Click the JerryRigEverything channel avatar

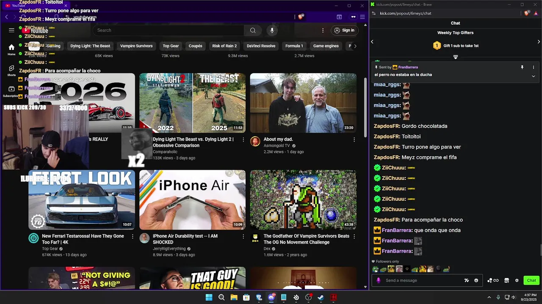pyautogui.click(x=144, y=238)
